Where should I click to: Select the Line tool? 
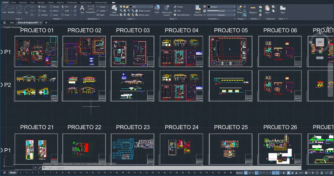[4, 9]
